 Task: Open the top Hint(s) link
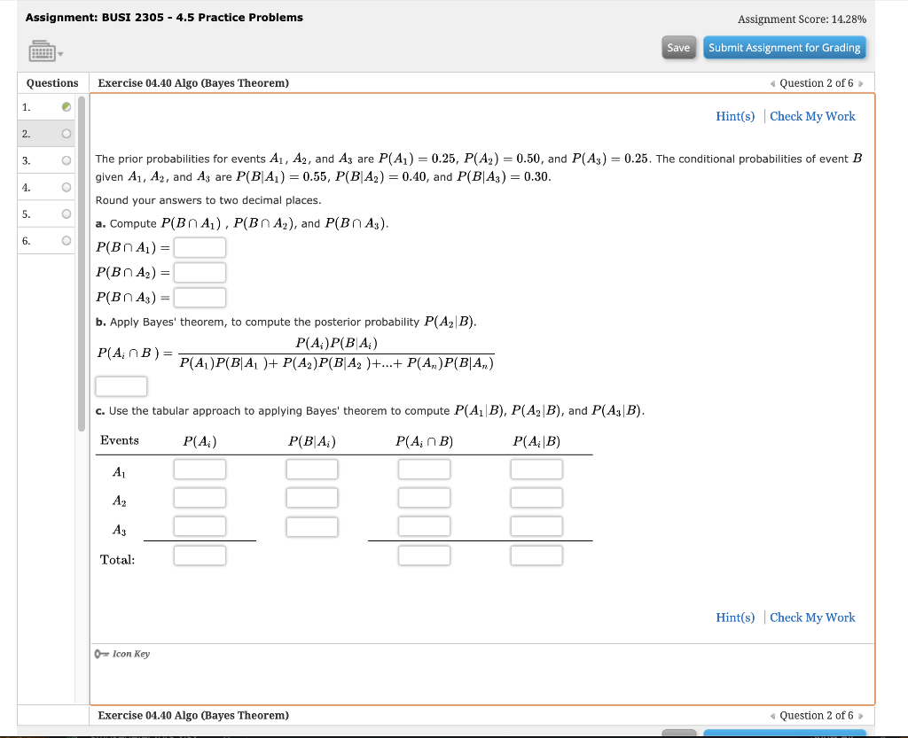[735, 116]
